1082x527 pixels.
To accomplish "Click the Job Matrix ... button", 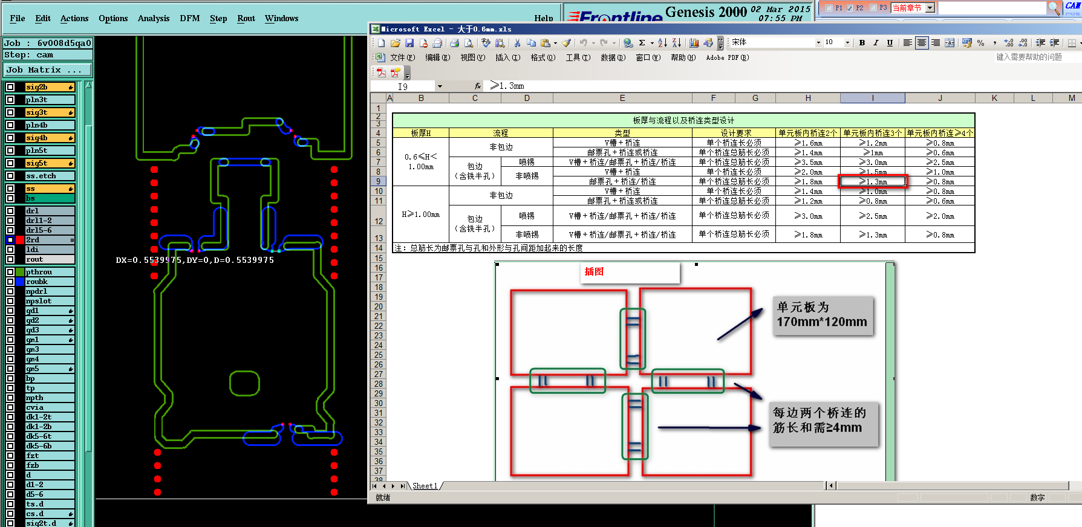I will [48, 70].
